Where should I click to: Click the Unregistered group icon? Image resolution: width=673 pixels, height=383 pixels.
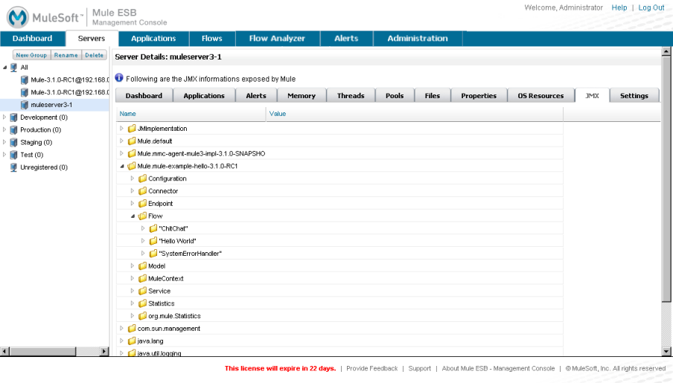point(14,167)
